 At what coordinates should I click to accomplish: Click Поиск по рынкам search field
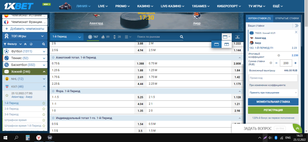pos(158,37)
